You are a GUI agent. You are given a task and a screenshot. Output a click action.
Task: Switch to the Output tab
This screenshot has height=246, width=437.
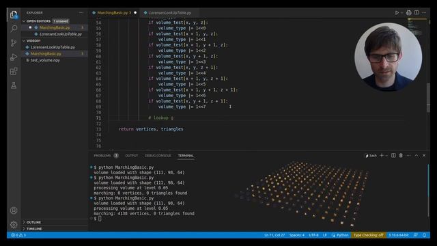132,156
